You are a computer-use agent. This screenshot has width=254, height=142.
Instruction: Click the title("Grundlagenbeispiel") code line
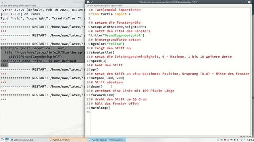pos(117,35)
